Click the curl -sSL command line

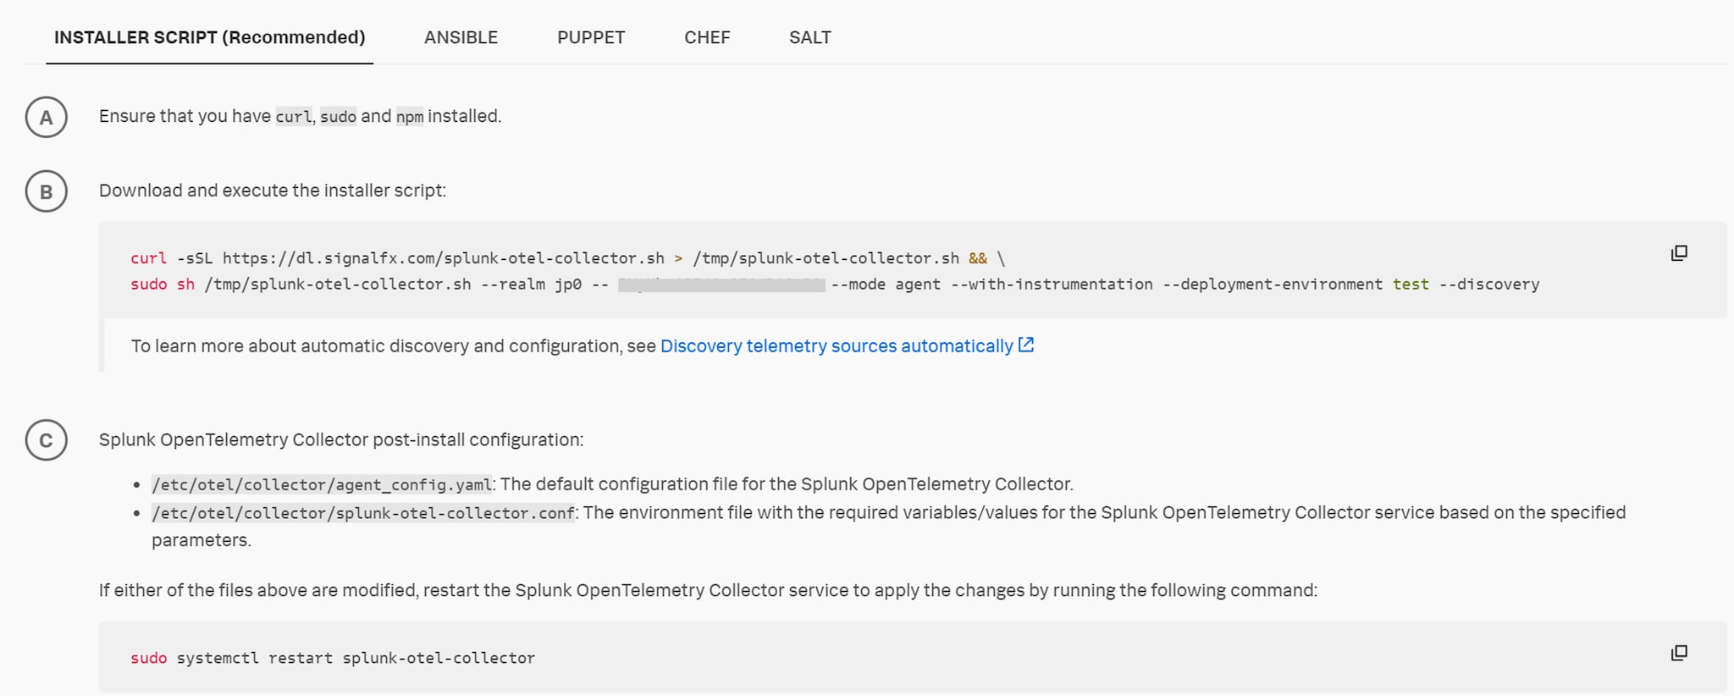click(567, 258)
